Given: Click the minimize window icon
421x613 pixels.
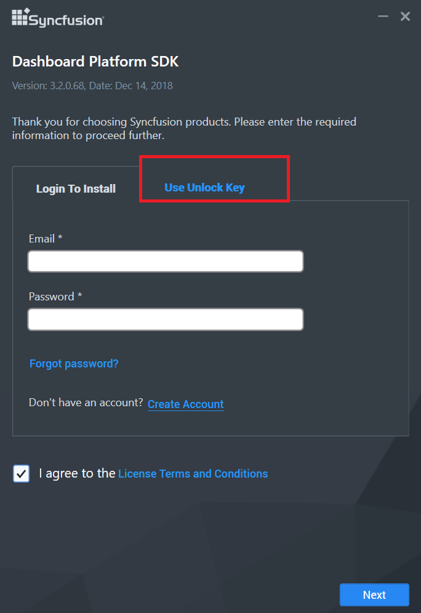Looking at the screenshot, I should [383, 17].
